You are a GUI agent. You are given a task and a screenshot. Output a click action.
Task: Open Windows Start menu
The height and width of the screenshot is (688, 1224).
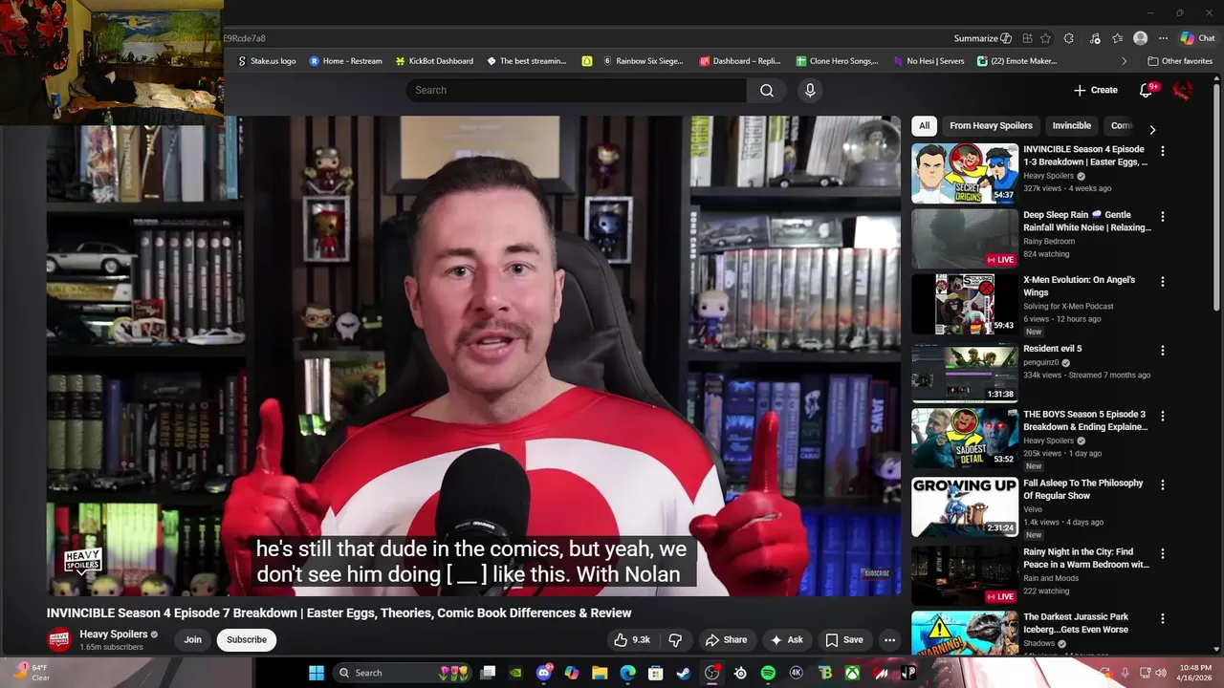[316, 673]
